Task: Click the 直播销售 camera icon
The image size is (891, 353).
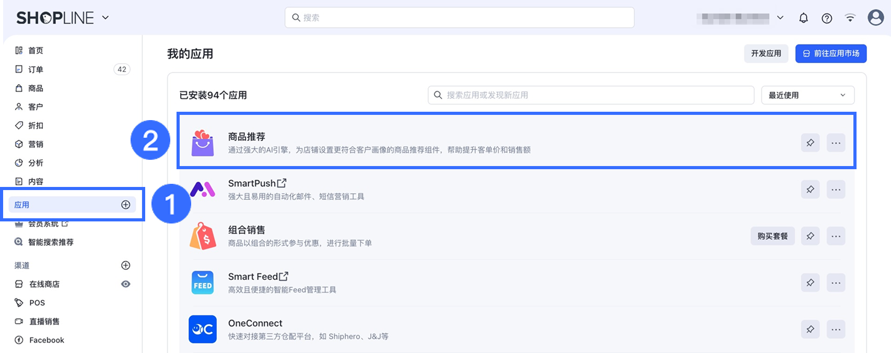Action: [19, 322]
